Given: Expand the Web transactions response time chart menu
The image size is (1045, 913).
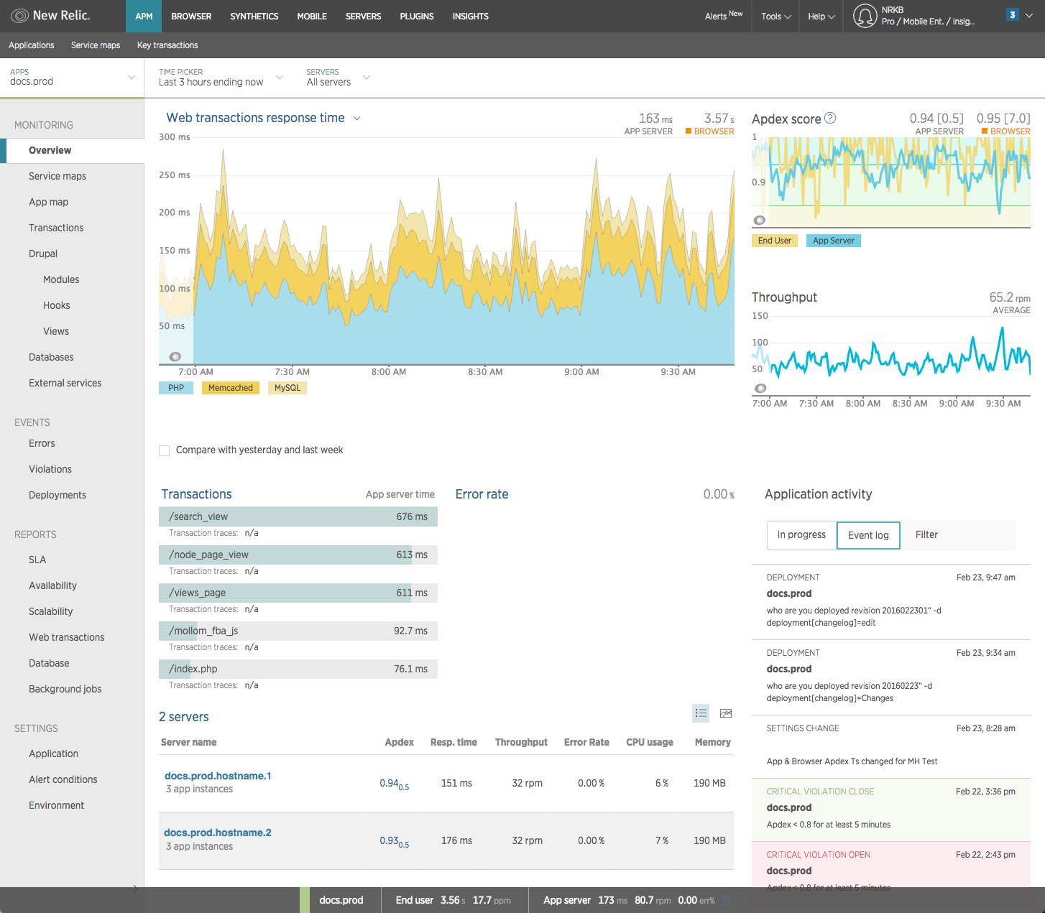Looking at the screenshot, I should (357, 118).
